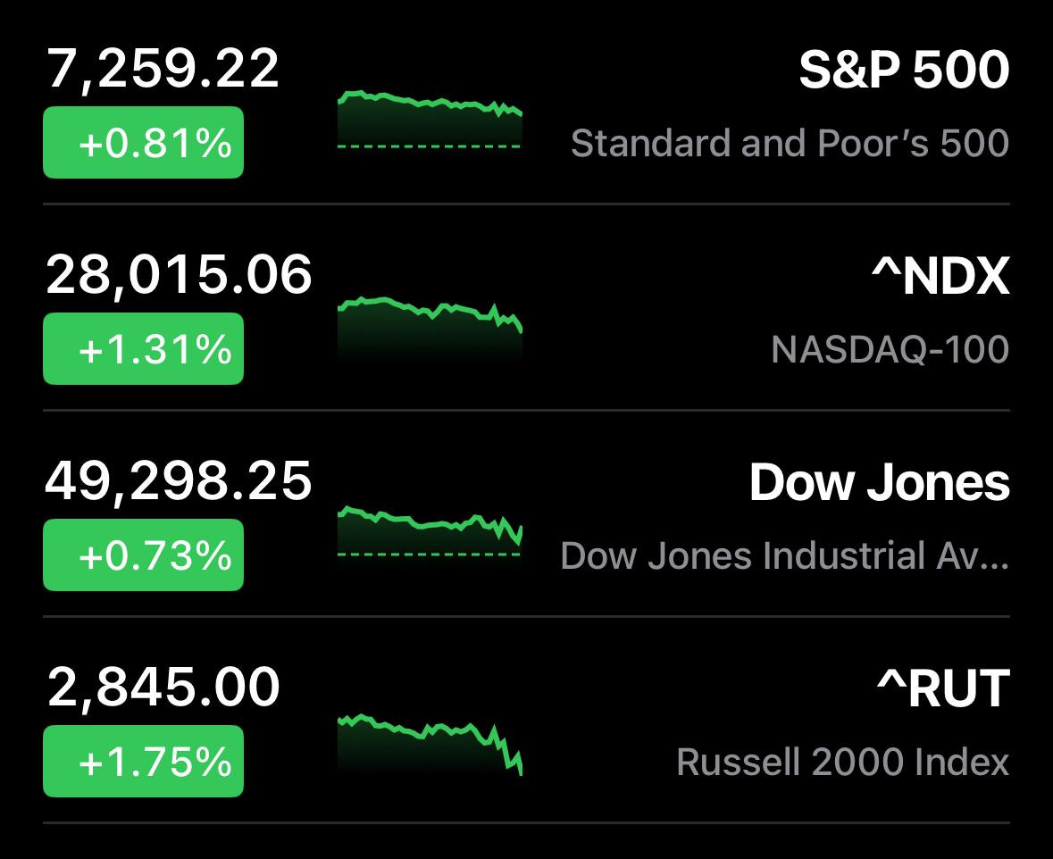Click Standard and Poor's 500 subtitle
The height and width of the screenshot is (859, 1053).
click(790, 143)
